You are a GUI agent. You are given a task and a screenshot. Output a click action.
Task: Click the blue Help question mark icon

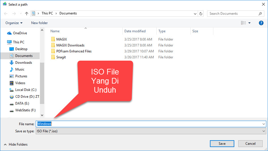point(261,23)
